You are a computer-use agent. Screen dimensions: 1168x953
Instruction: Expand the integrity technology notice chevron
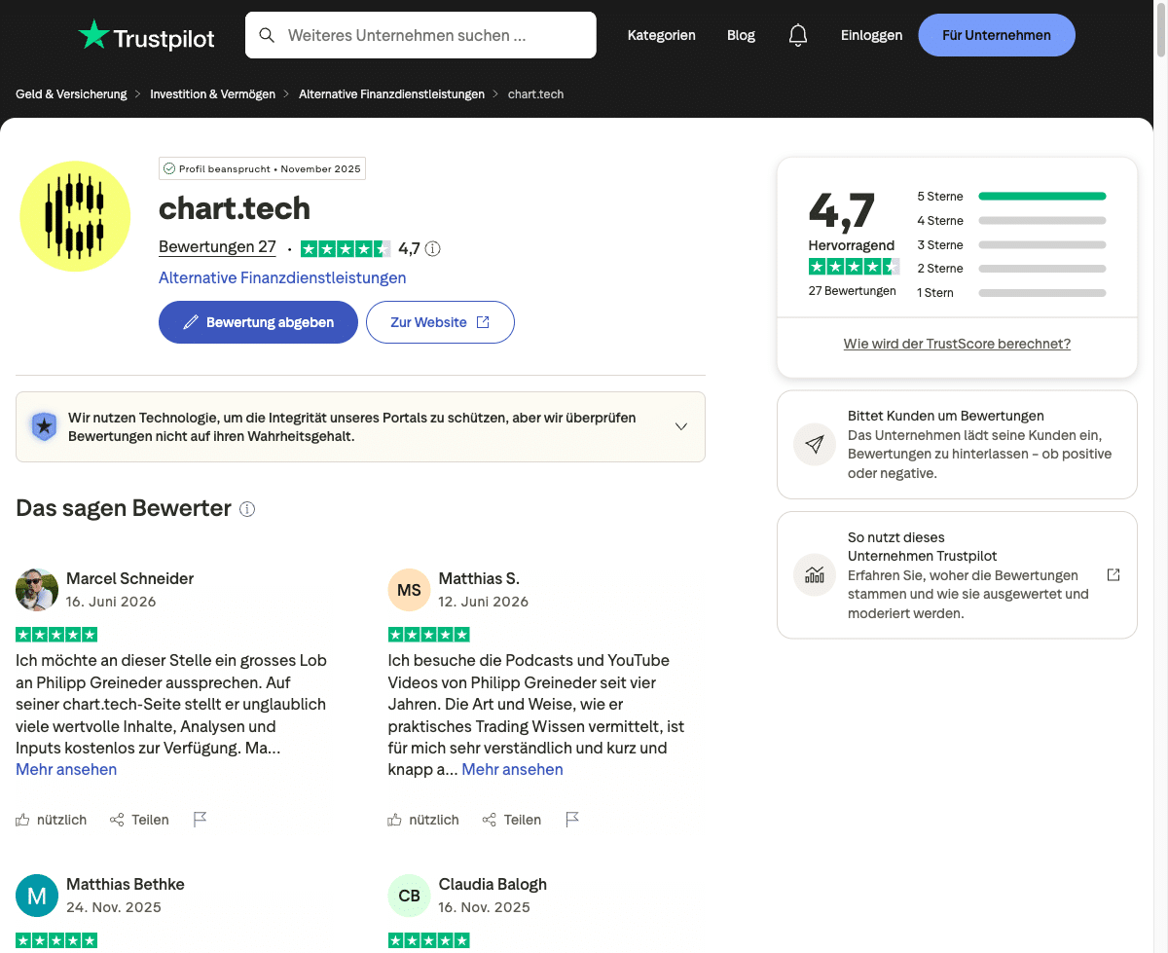pyautogui.click(x=681, y=426)
